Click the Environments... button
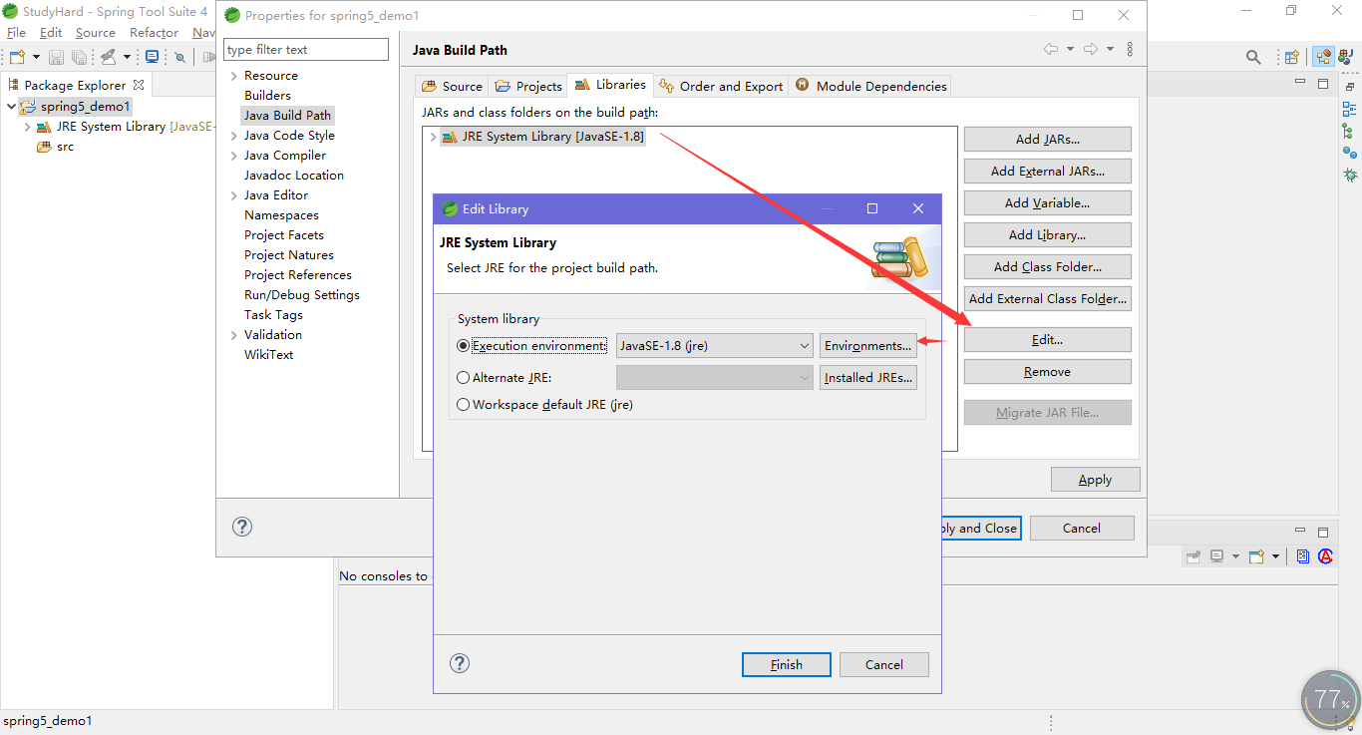This screenshot has width=1362, height=735. (x=867, y=346)
